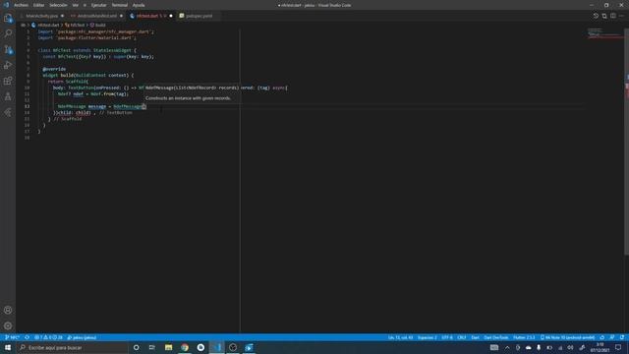This screenshot has width=629, height=354.
Task: Switch to the pubspec.yaml tab
Action: (x=199, y=16)
